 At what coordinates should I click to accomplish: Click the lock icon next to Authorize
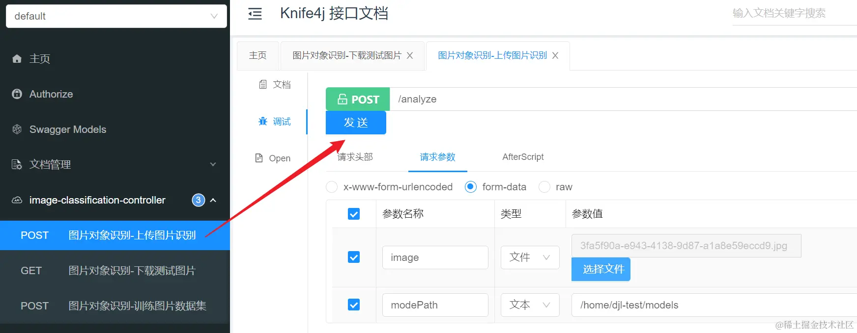[17, 94]
